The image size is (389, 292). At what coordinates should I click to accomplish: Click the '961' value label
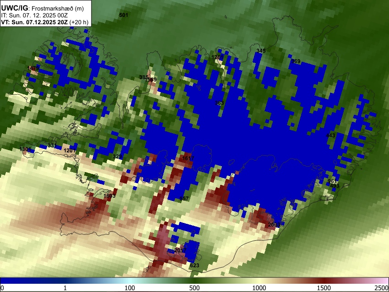(x=332, y=181)
